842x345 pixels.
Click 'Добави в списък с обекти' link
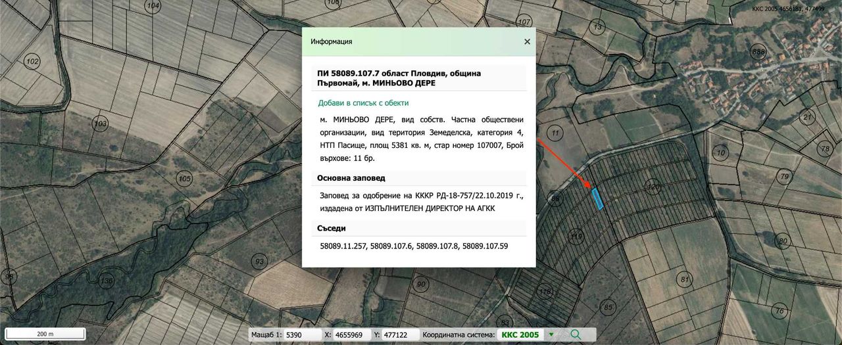(363, 103)
